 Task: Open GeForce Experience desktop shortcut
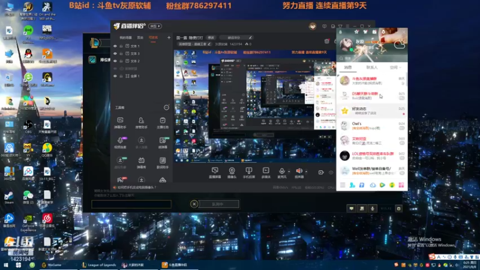28,223
